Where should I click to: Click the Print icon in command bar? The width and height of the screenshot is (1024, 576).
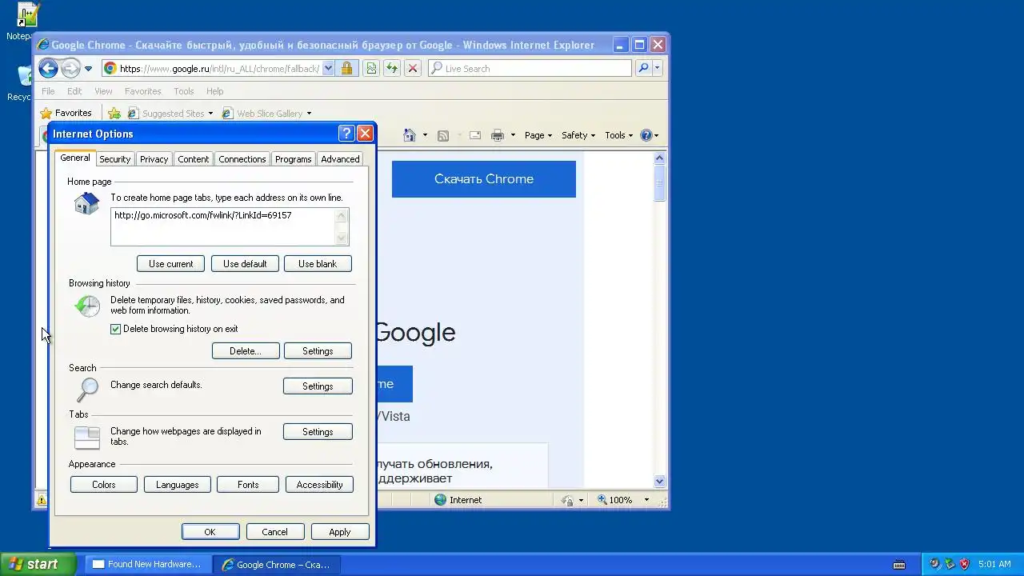point(498,135)
